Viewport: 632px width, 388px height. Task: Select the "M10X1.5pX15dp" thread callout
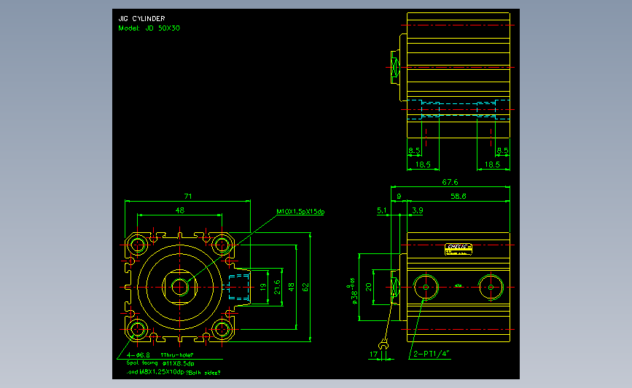click(300, 212)
